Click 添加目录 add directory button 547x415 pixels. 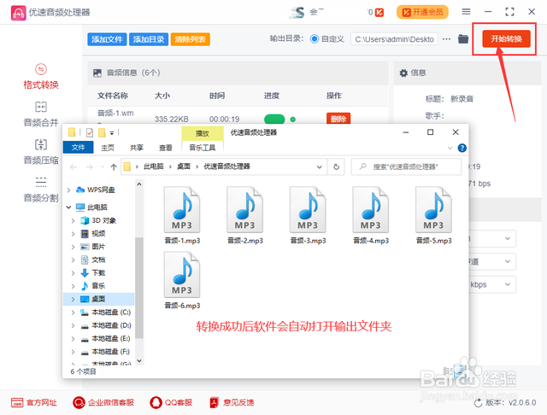click(149, 39)
